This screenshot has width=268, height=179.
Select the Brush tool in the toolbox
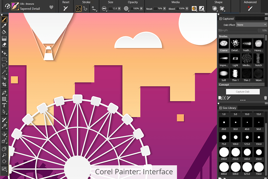pos(4,19)
